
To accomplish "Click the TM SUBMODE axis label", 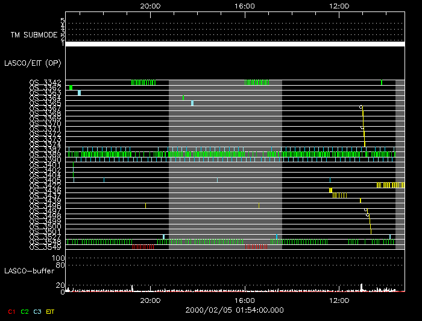I will (x=34, y=35).
